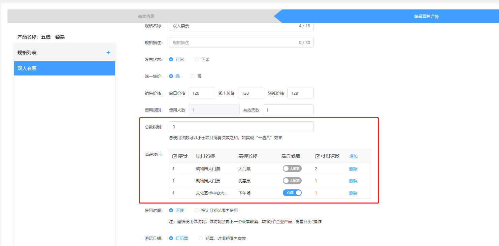Screen dimensions: 499x246
Task: Open 编辑票种详情 step tab
Action: coord(426,16)
